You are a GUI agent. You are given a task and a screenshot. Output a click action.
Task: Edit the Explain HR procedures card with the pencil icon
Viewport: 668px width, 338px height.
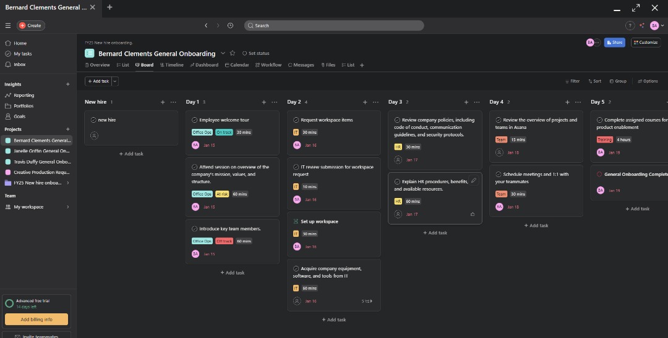tap(473, 181)
